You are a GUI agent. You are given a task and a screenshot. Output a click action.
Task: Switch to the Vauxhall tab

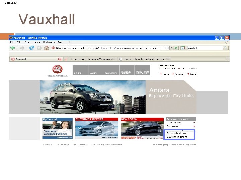(36, 59)
